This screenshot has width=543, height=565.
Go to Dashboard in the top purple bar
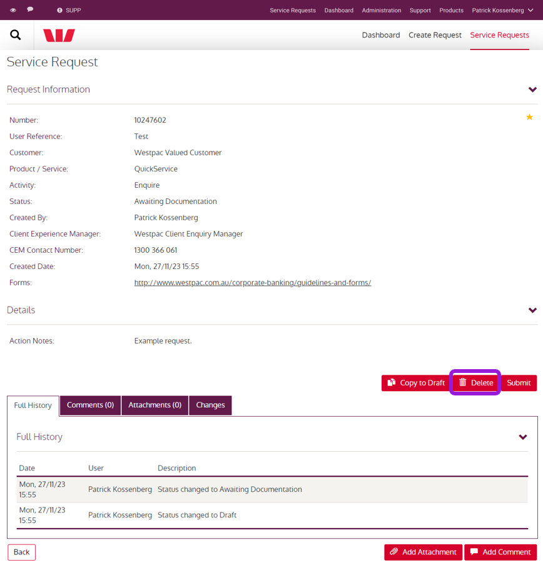(x=338, y=10)
